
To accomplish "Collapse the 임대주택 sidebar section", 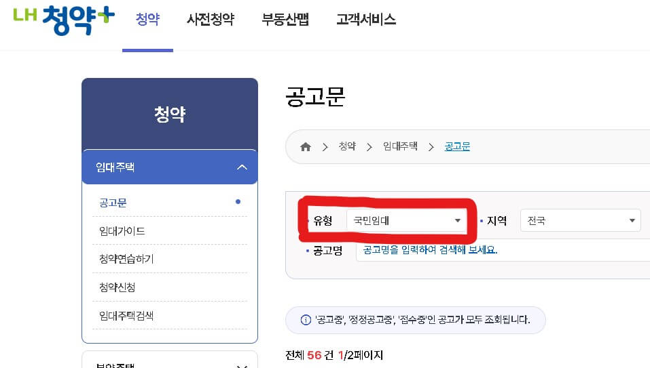I will tap(170, 167).
